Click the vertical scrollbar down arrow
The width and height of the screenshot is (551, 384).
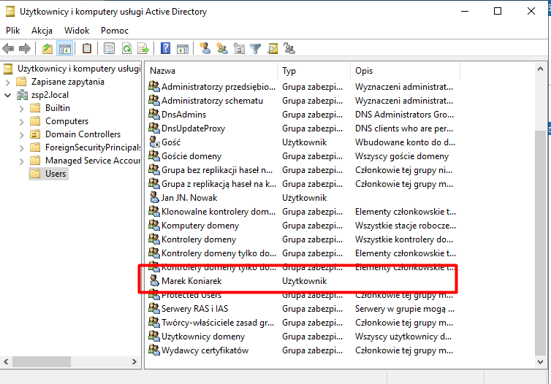pos(540,362)
